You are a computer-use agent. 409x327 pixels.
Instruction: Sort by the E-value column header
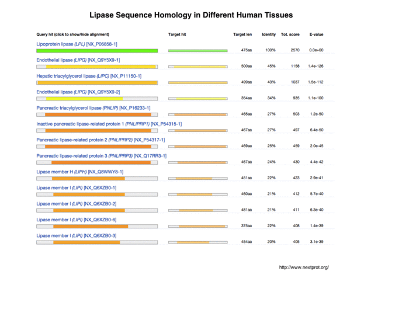tap(317, 34)
